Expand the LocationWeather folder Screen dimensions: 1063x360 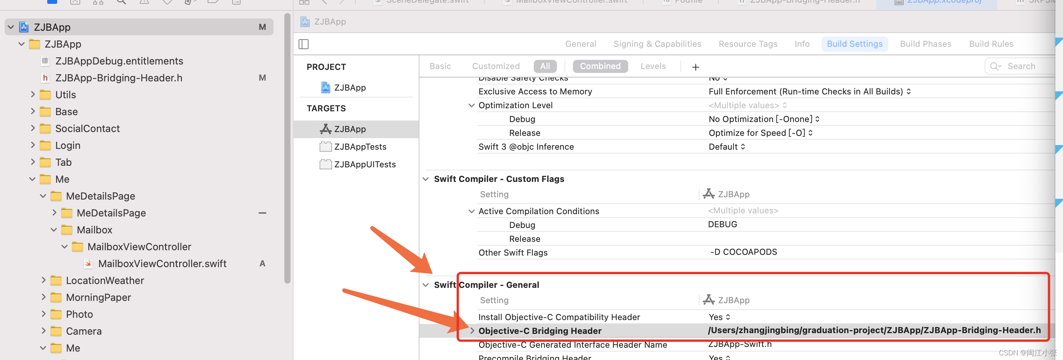pyautogui.click(x=43, y=280)
